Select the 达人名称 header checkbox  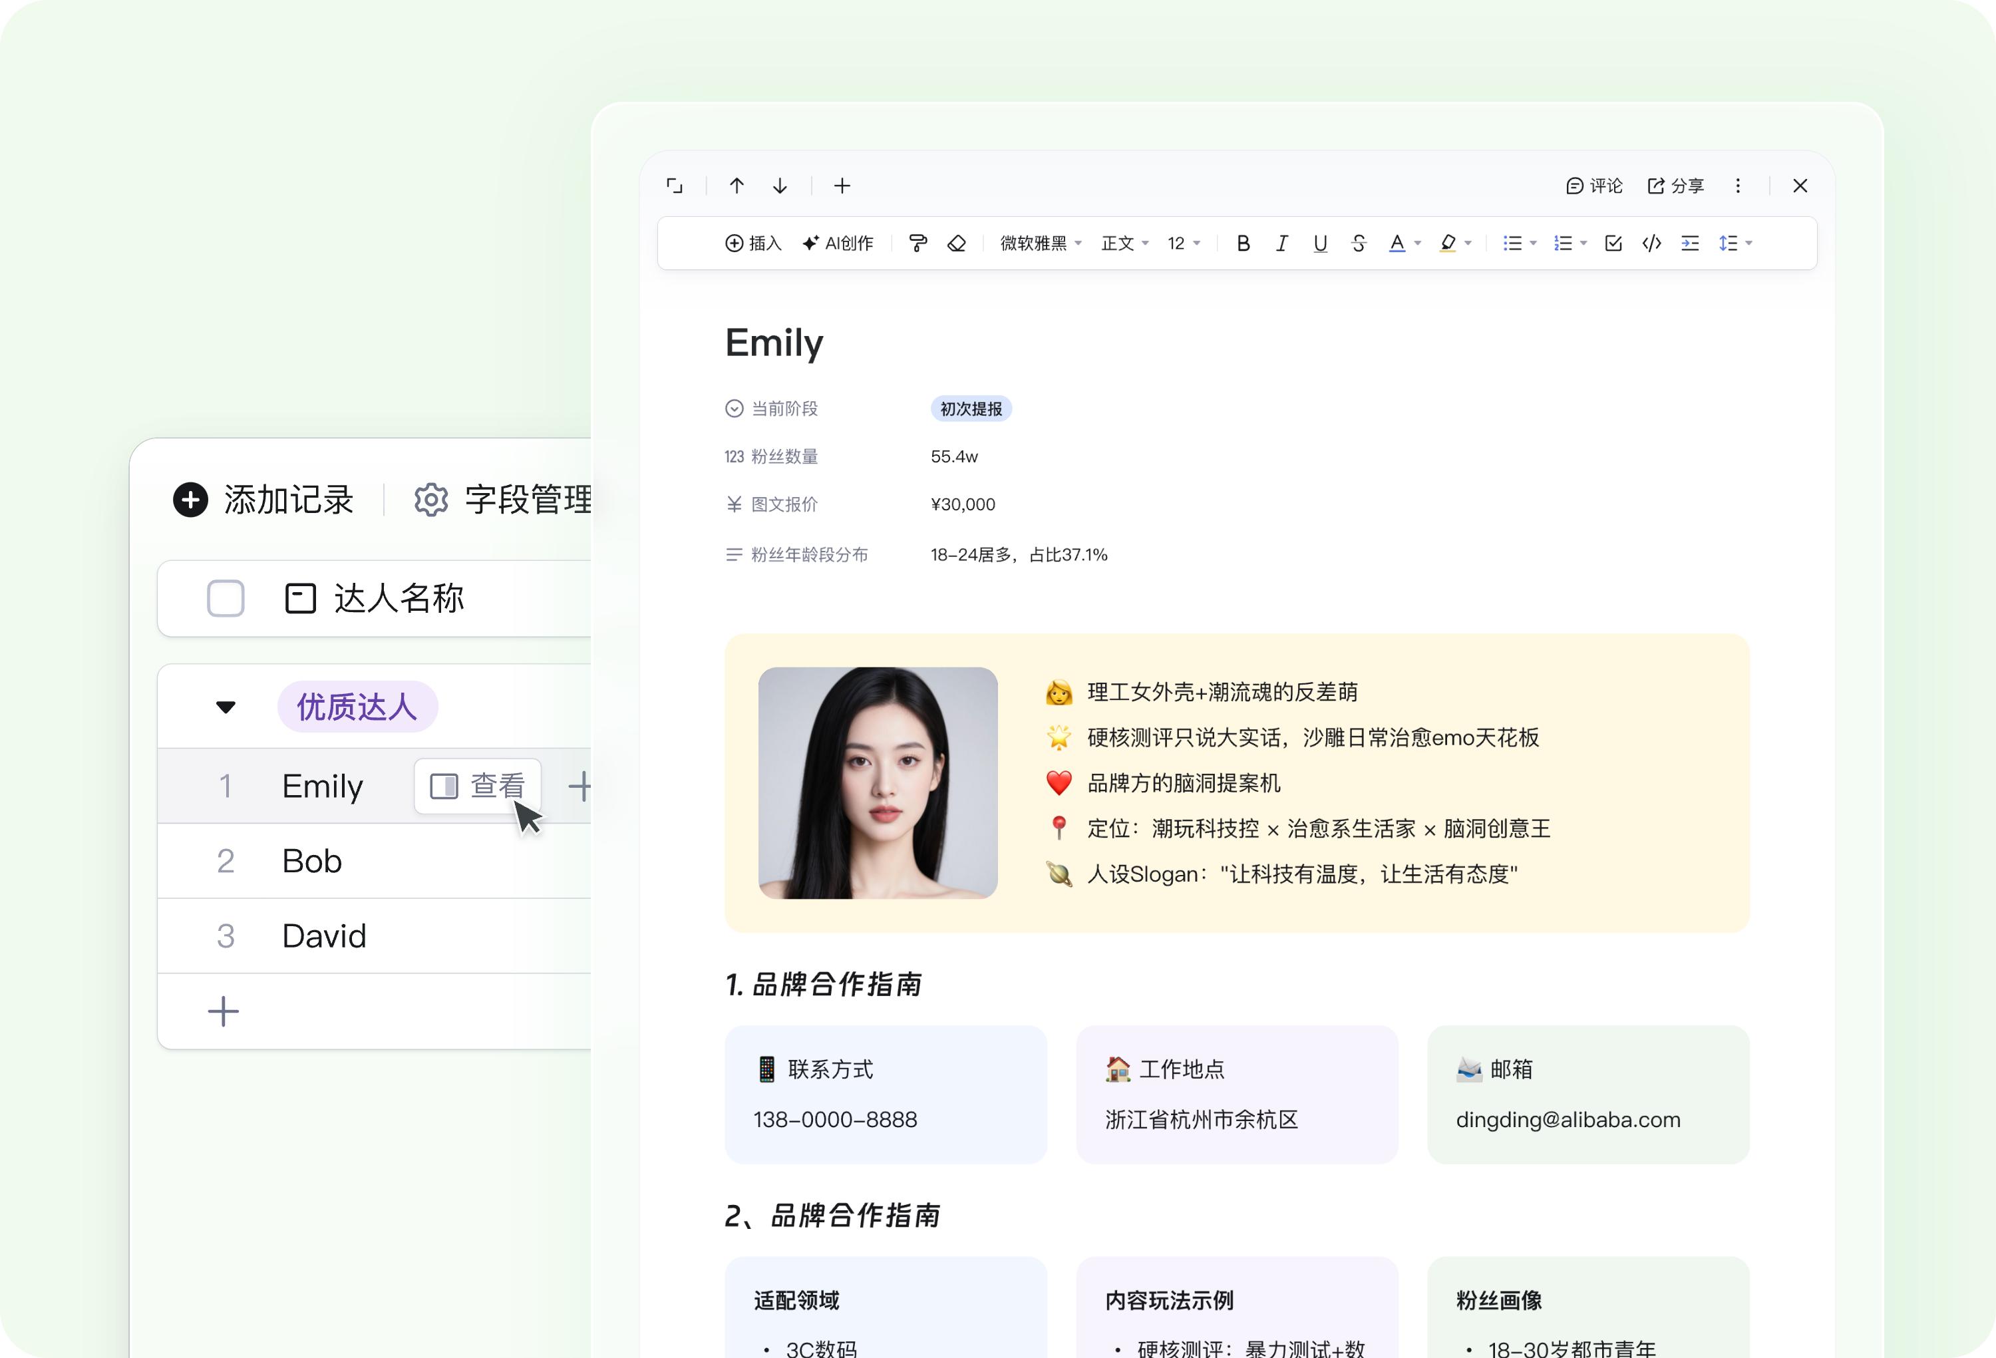(x=225, y=599)
